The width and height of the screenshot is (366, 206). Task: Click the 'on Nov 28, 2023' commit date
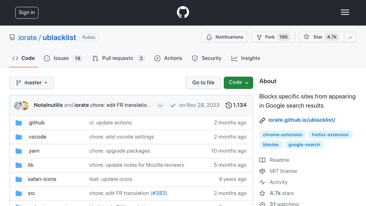click(x=199, y=105)
